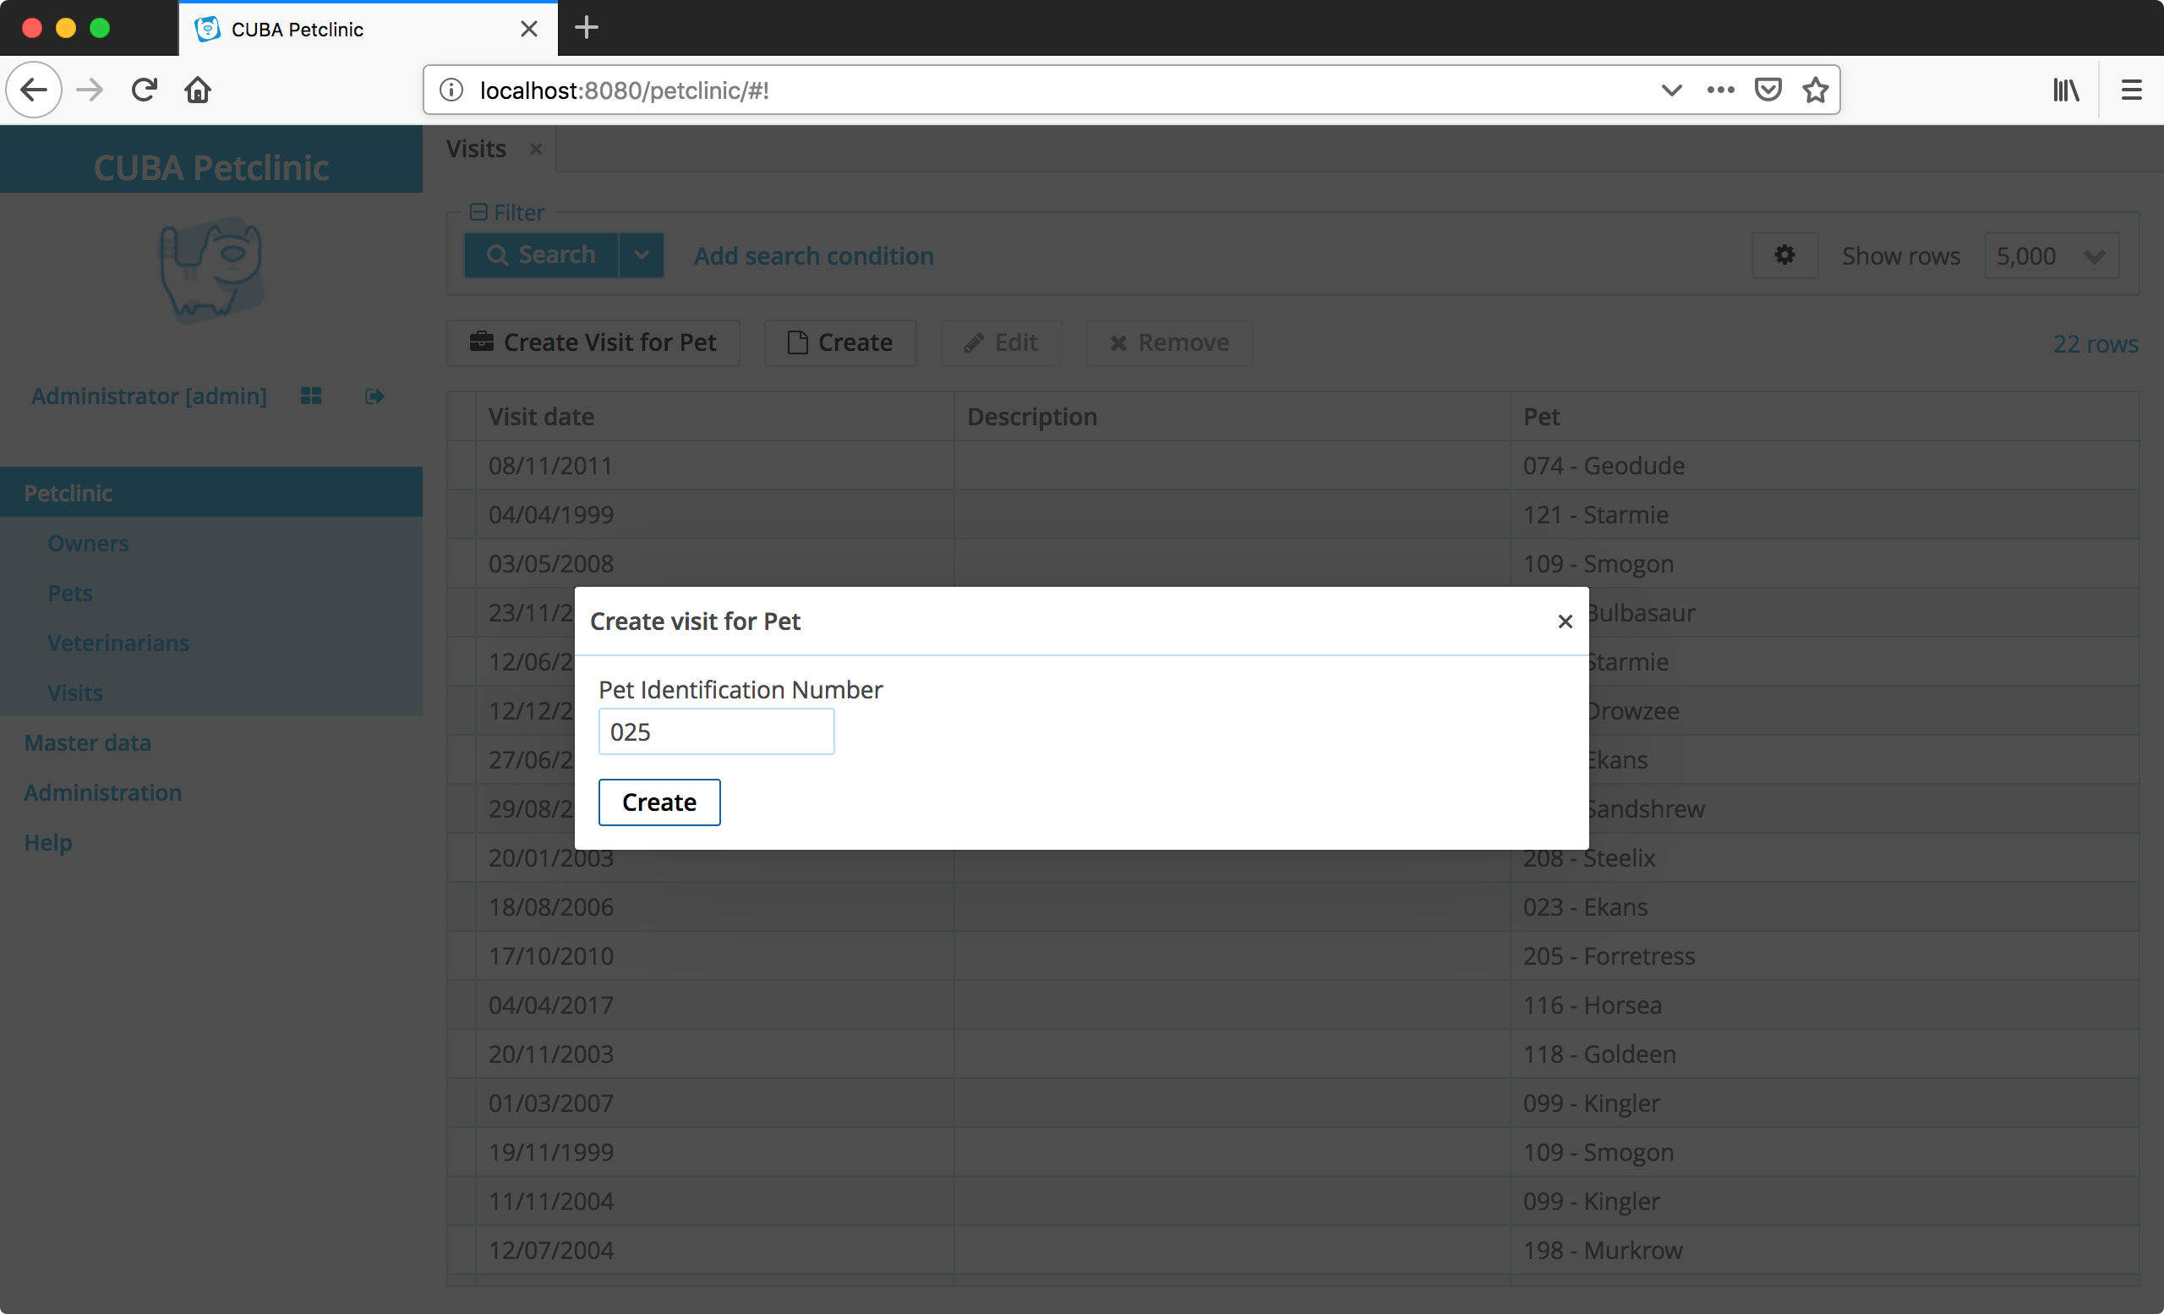Save page to Pocket icon

1767,90
